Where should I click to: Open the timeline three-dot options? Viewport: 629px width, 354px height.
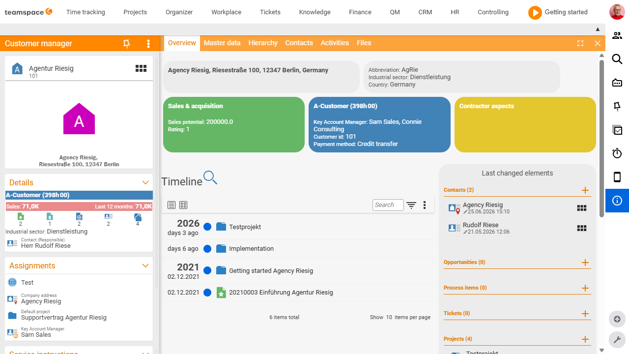[425, 205]
